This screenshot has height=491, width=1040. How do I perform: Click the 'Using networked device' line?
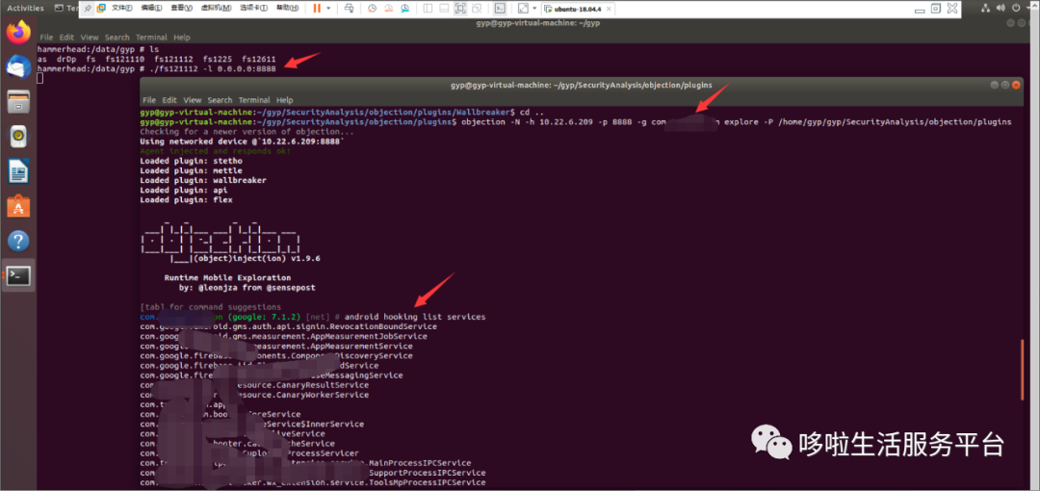[243, 142]
